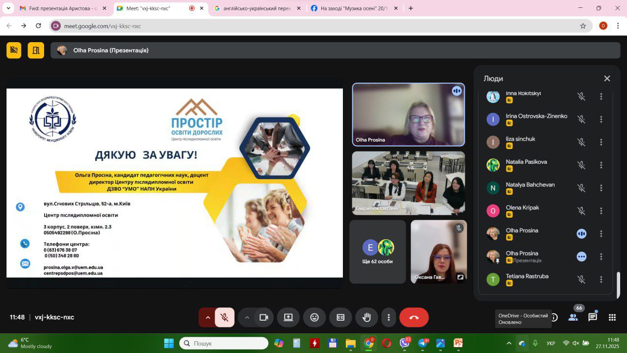Viewport: 627px width, 353px height.
Task: Click the people icon showing 66
Action: point(573,317)
